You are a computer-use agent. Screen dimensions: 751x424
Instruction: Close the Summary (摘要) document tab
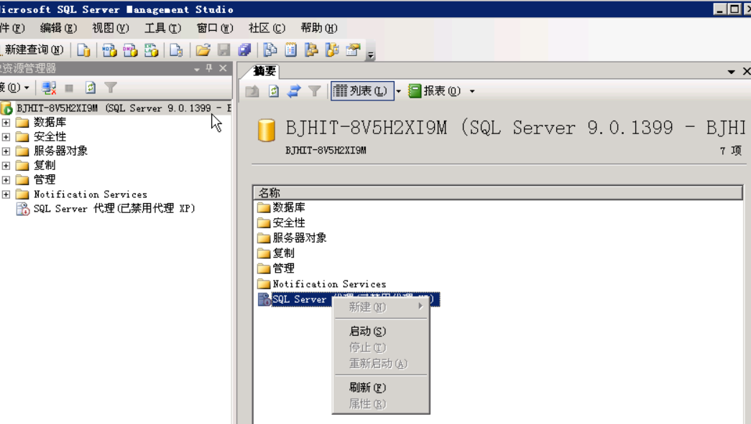(746, 71)
